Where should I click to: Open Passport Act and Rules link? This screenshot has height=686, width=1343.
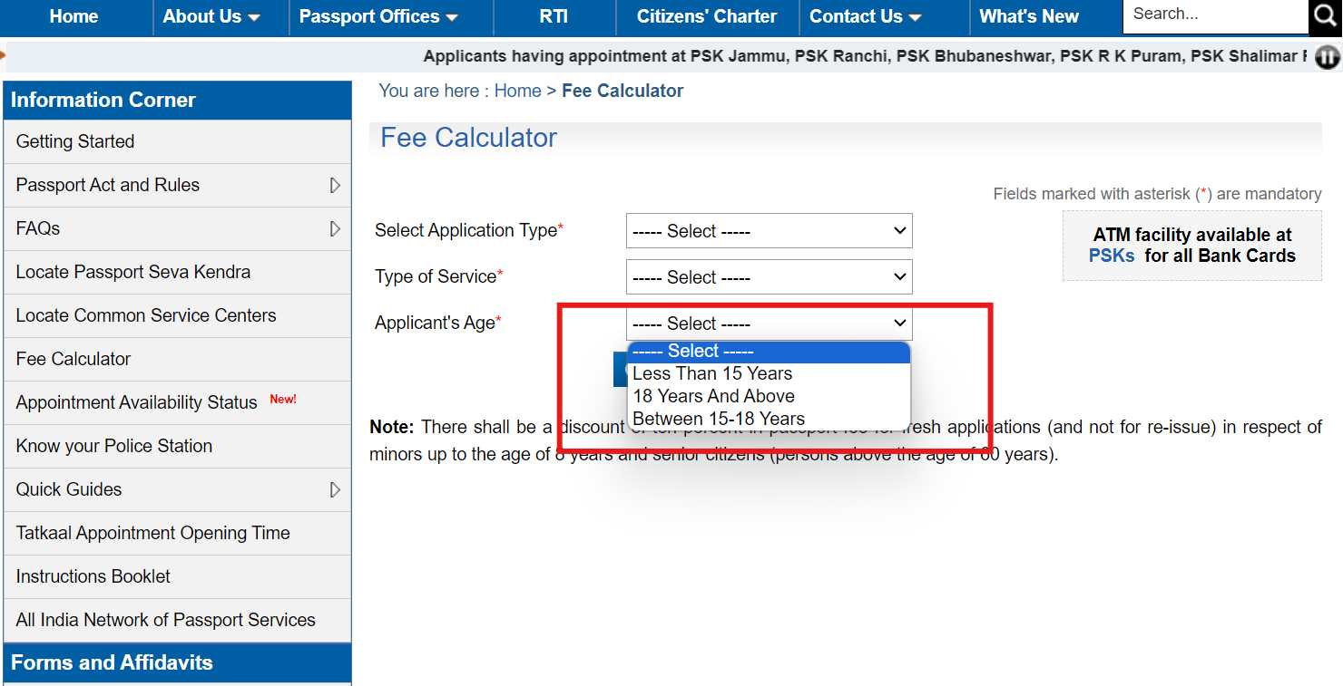coord(107,185)
